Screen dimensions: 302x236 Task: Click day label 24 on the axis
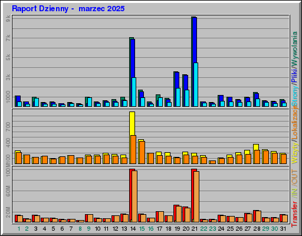(221, 229)
